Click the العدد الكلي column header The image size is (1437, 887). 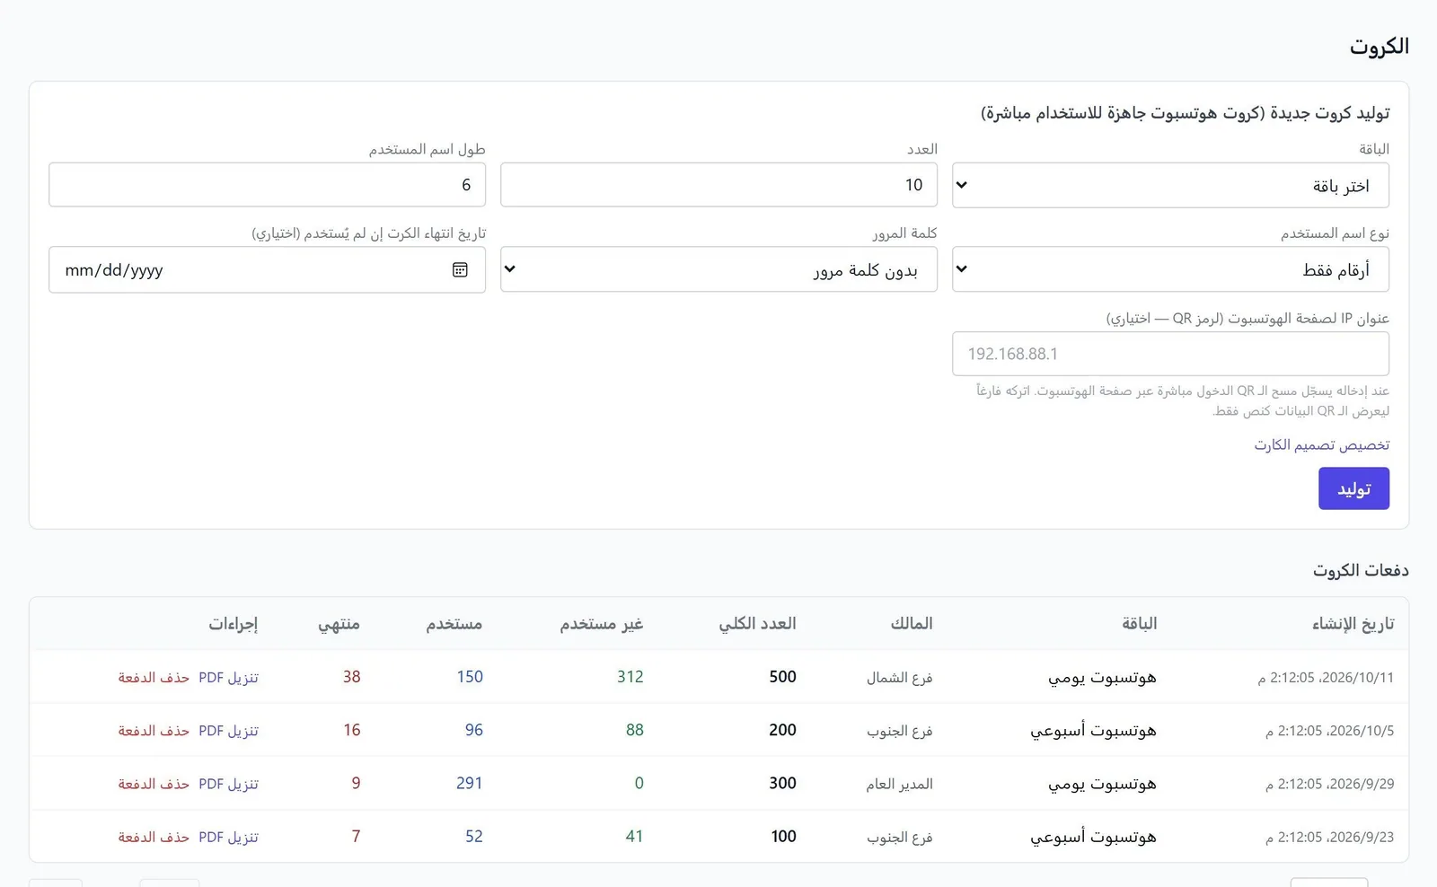click(757, 624)
